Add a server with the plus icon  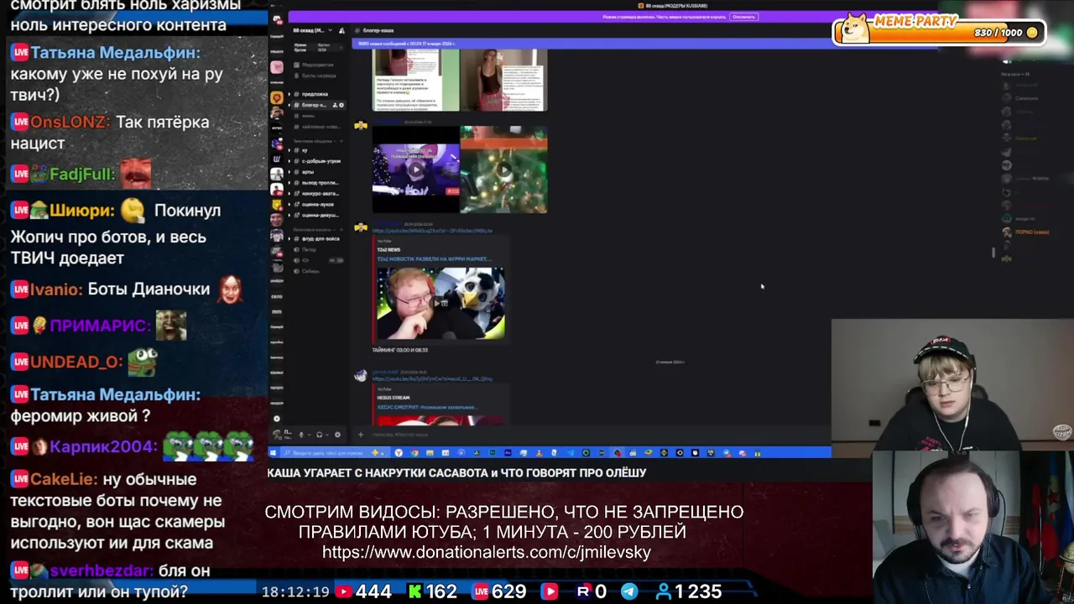pyautogui.click(x=277, y=419)
